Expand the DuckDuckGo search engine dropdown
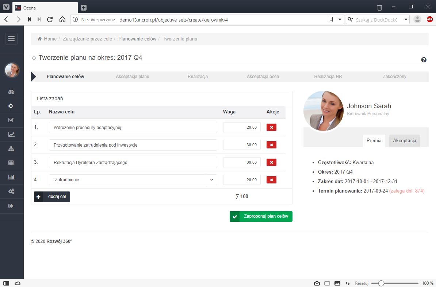The height and width of the screenshot is (287, 436). point(406,19)
